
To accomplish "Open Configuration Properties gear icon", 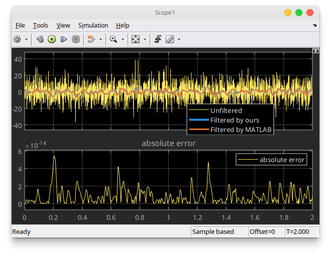I will pyautogui.click(x=17, y=39).
